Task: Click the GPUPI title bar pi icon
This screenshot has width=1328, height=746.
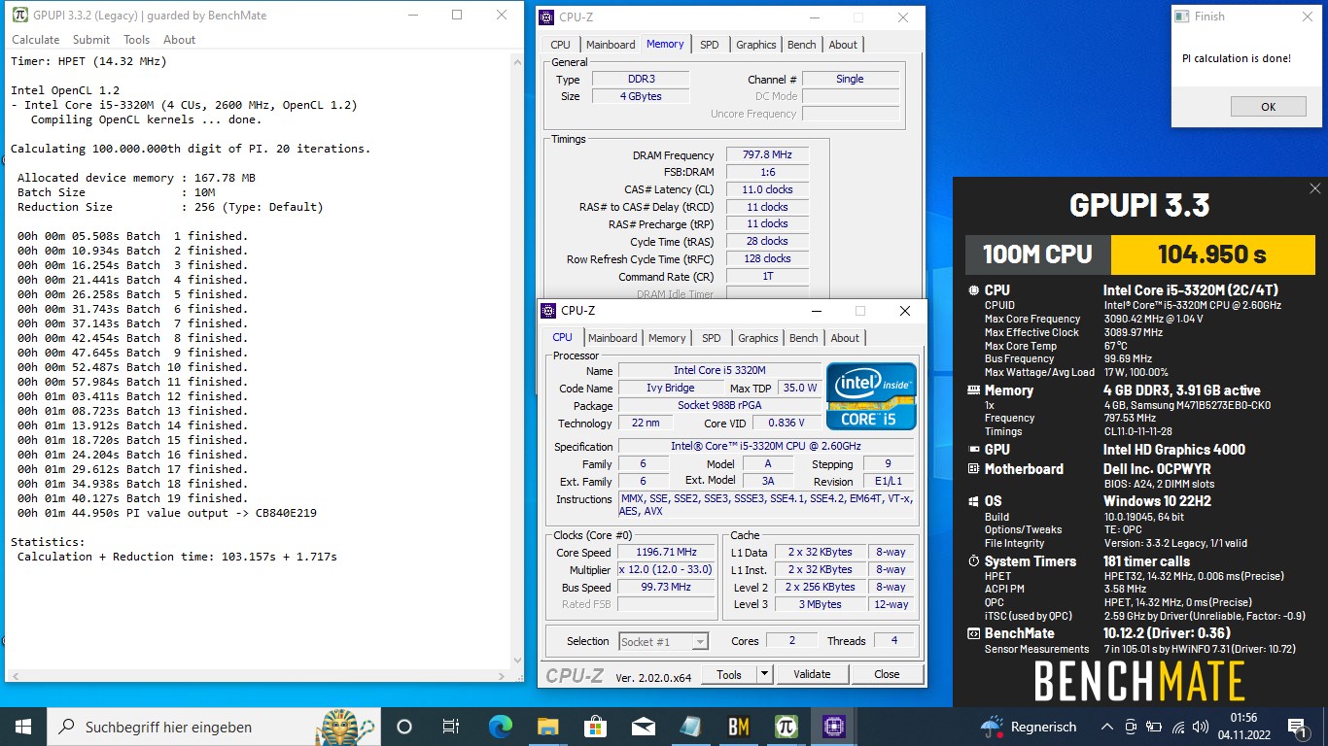Action: (19, 15)
